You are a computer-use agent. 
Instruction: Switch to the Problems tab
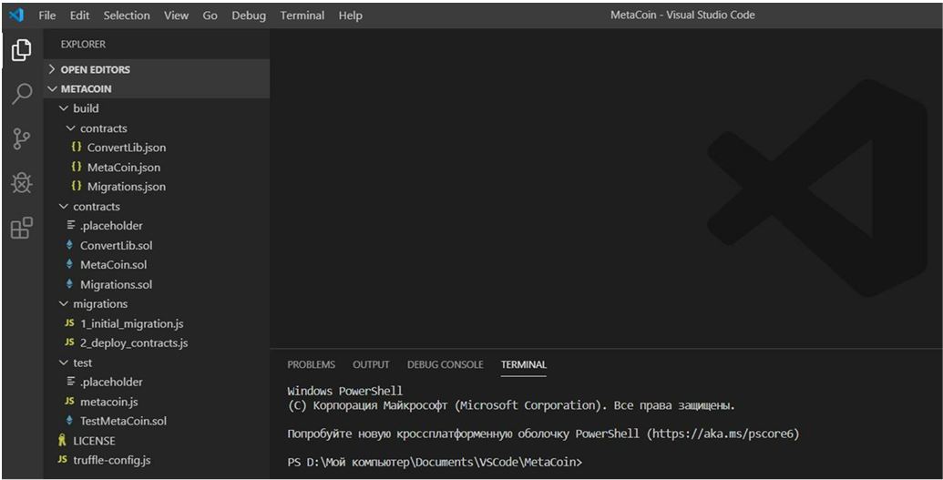(311, 364)
